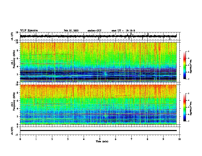Click the "6" kHz tick on ch.2 frequency axis
This screenshot has width=202, height=156.
coord(18,100)
